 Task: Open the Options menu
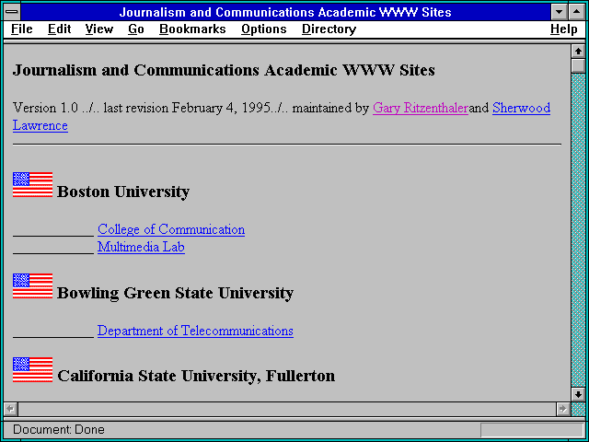[264, 29]
